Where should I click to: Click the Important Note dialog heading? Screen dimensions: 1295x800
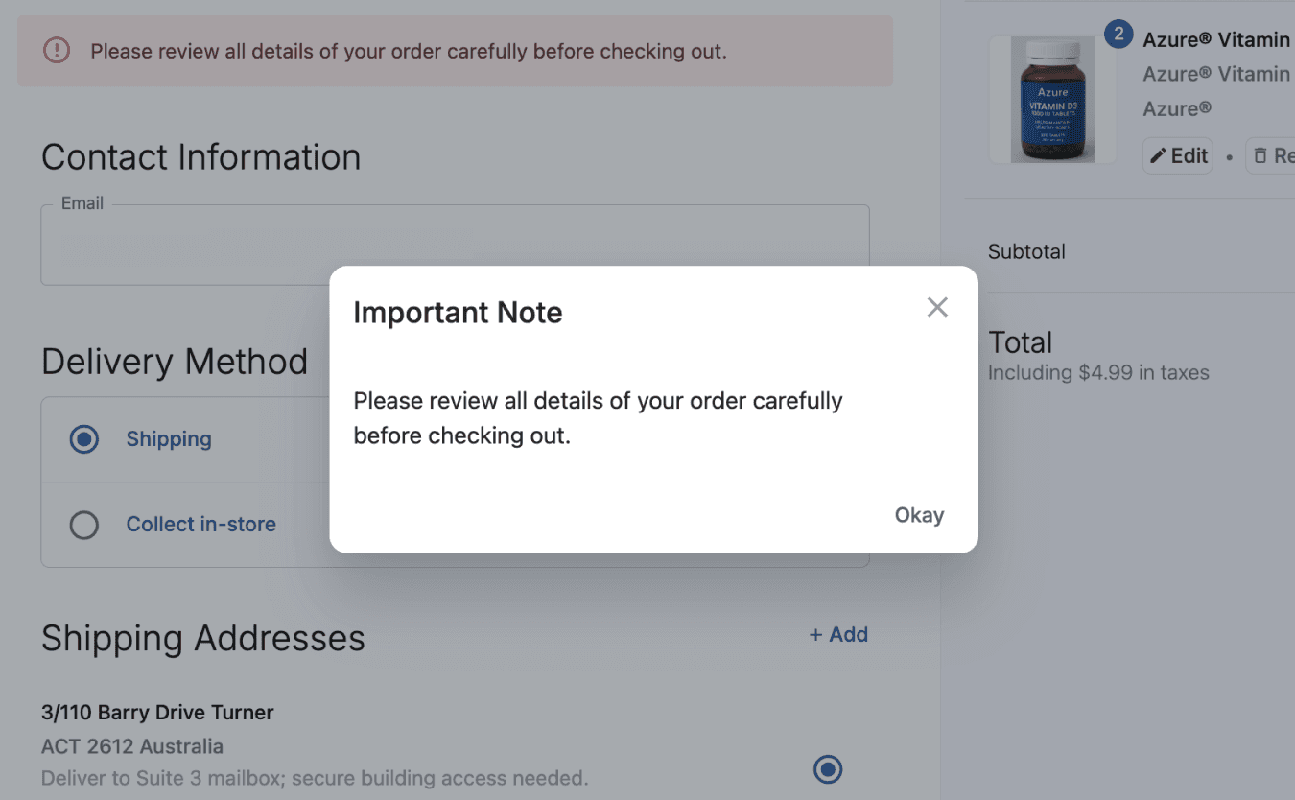click(x=458, y=313)
